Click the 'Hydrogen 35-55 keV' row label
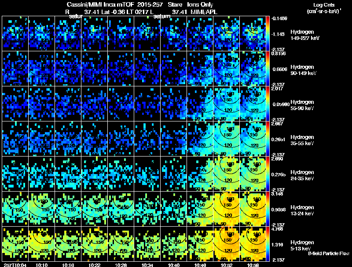This screenshot has height=267, width=352. 302,140
